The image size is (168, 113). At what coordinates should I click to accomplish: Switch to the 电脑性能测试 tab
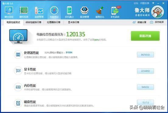click(13, 23)
